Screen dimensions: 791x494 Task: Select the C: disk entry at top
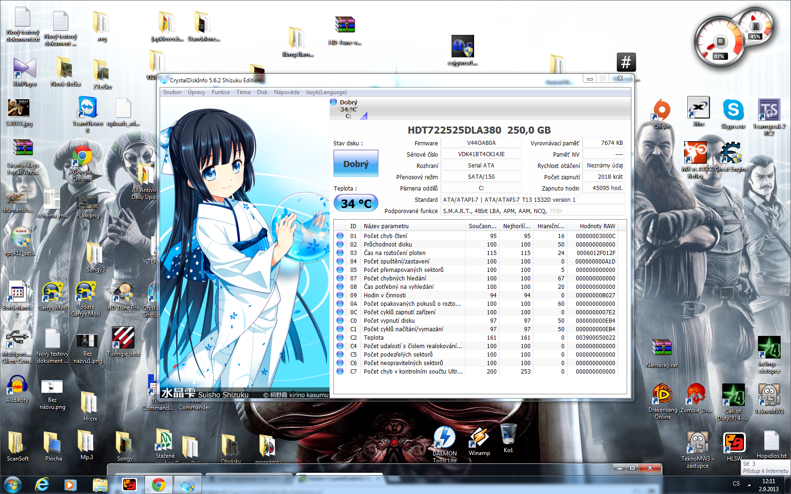(x=348, y=109)
